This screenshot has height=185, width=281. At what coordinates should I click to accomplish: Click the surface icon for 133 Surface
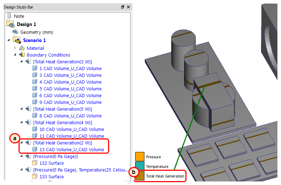coord(35,176)
